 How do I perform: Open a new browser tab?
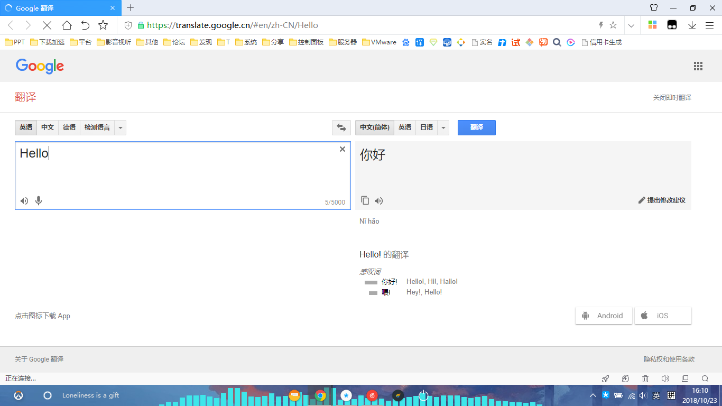pos(131,7)
